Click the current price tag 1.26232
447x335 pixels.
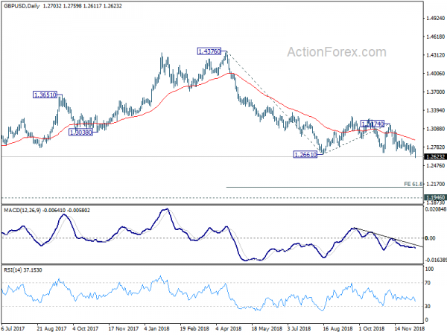coord(435,156)
